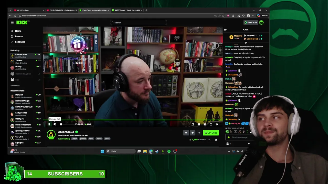
Task: Open chat settings gear icon
Action: click(249, 144)
